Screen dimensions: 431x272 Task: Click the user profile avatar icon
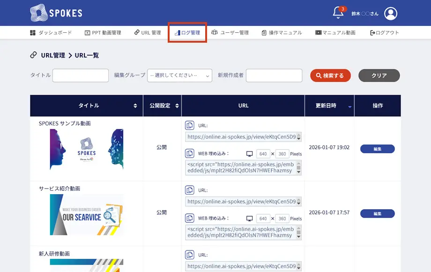point(391,13)
